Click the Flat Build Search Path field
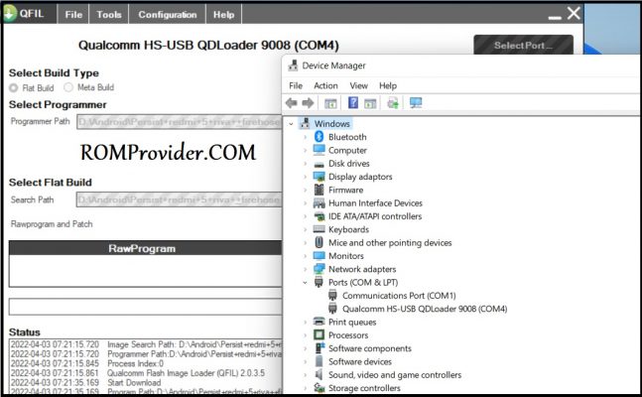 [180, 199]
